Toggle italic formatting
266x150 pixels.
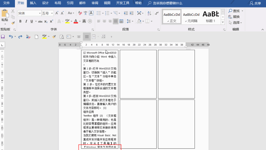coord(26,21)
